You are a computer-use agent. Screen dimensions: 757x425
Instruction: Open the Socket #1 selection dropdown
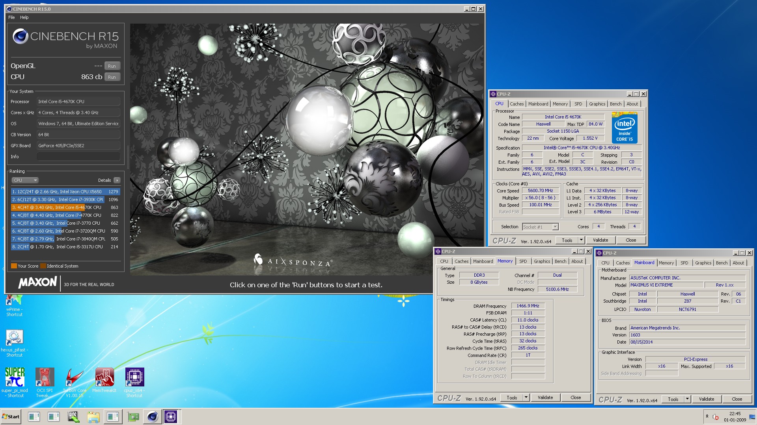coord(540,227)
